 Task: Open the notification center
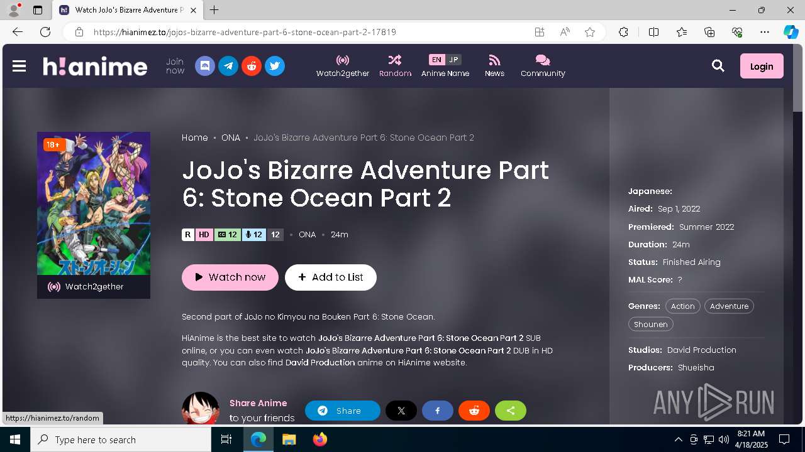[x=784, y=439]
